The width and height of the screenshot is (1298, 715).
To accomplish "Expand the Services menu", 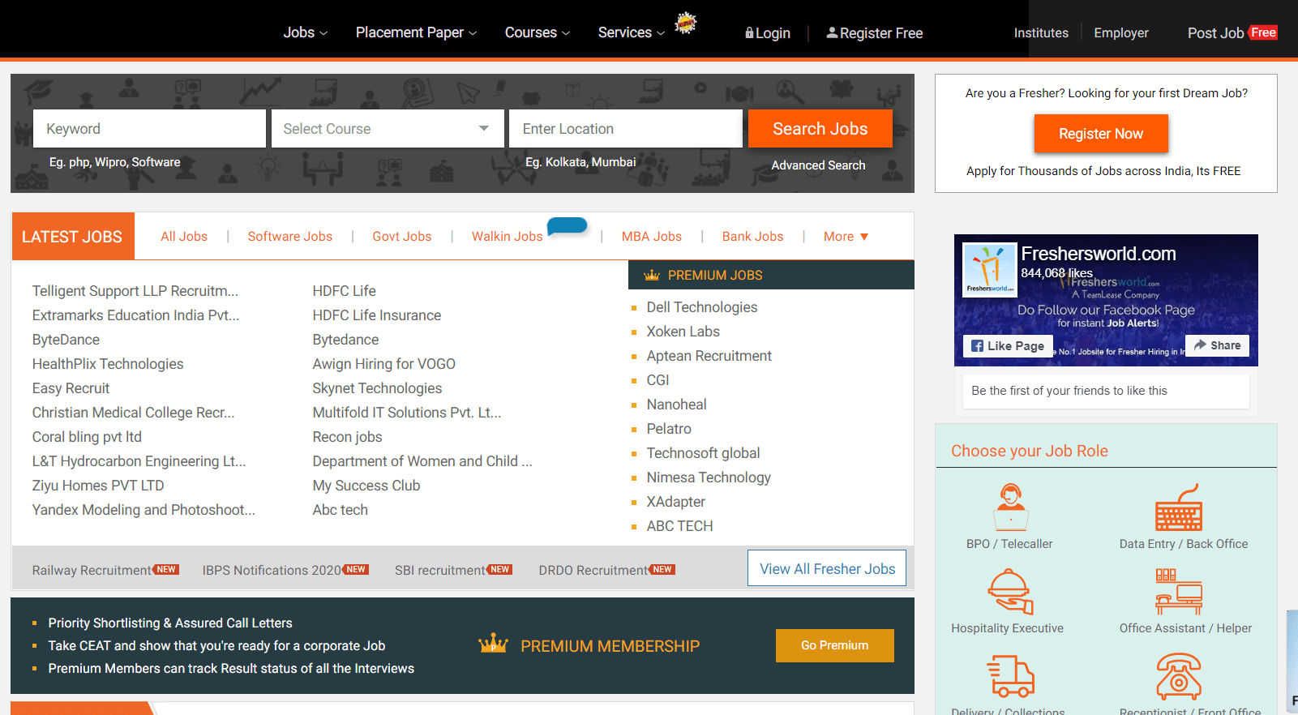I will click(x=632, y=32).
